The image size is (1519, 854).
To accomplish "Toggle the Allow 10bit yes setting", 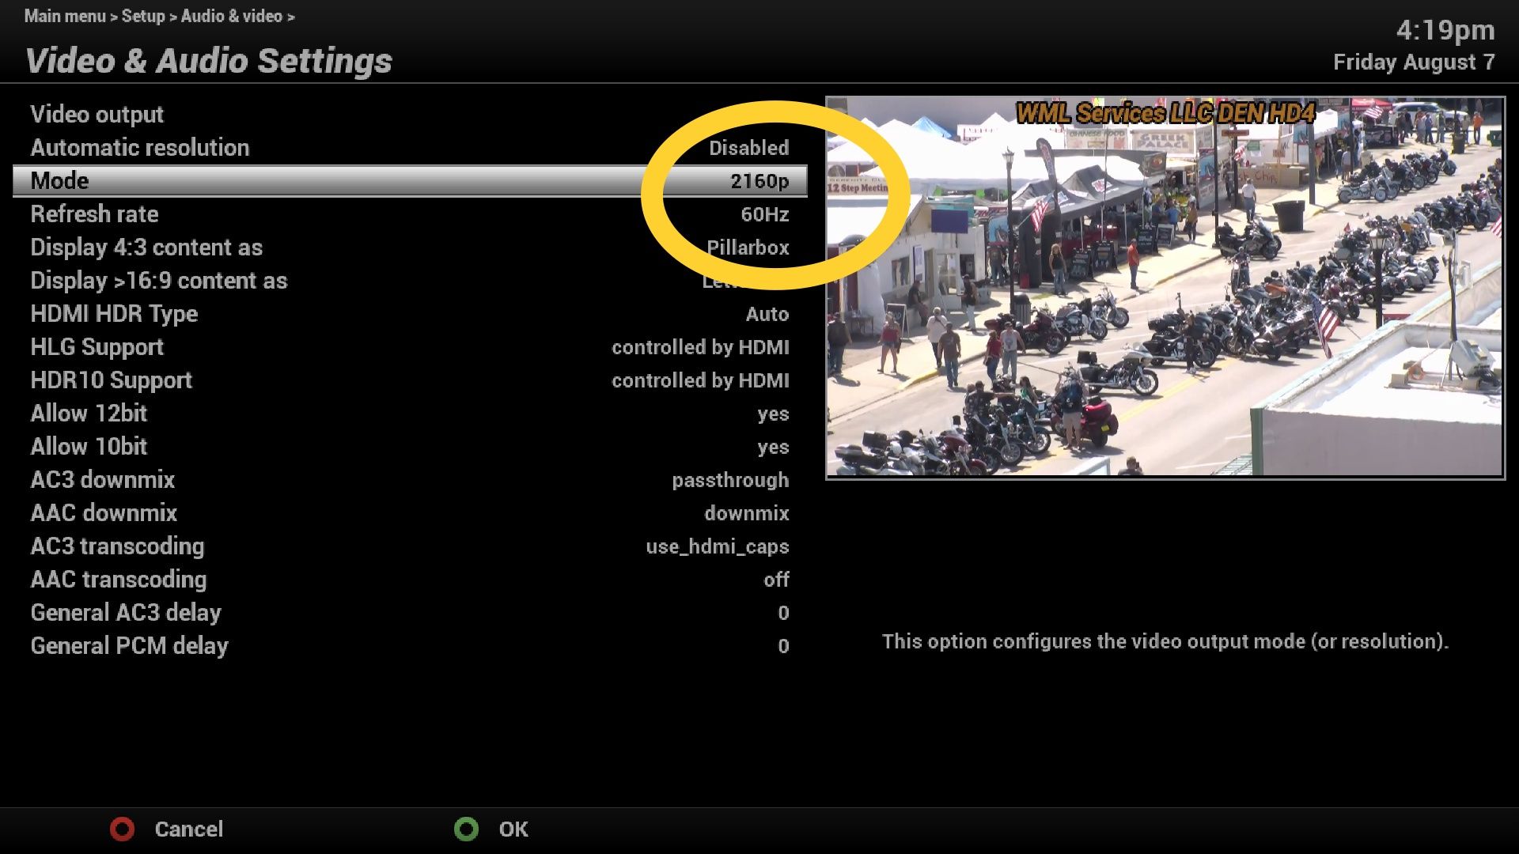I will pos(772,447).
